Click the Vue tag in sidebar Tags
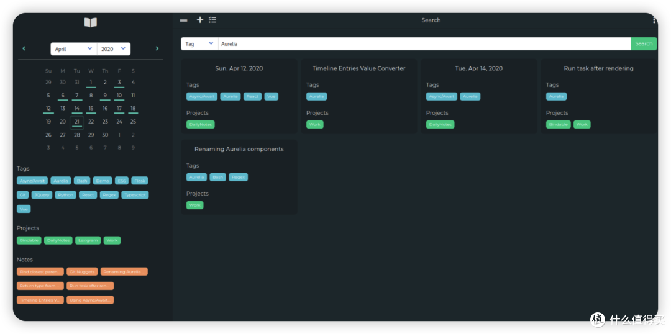Screen dimensions: 671x334 click(x=24, y=209)
